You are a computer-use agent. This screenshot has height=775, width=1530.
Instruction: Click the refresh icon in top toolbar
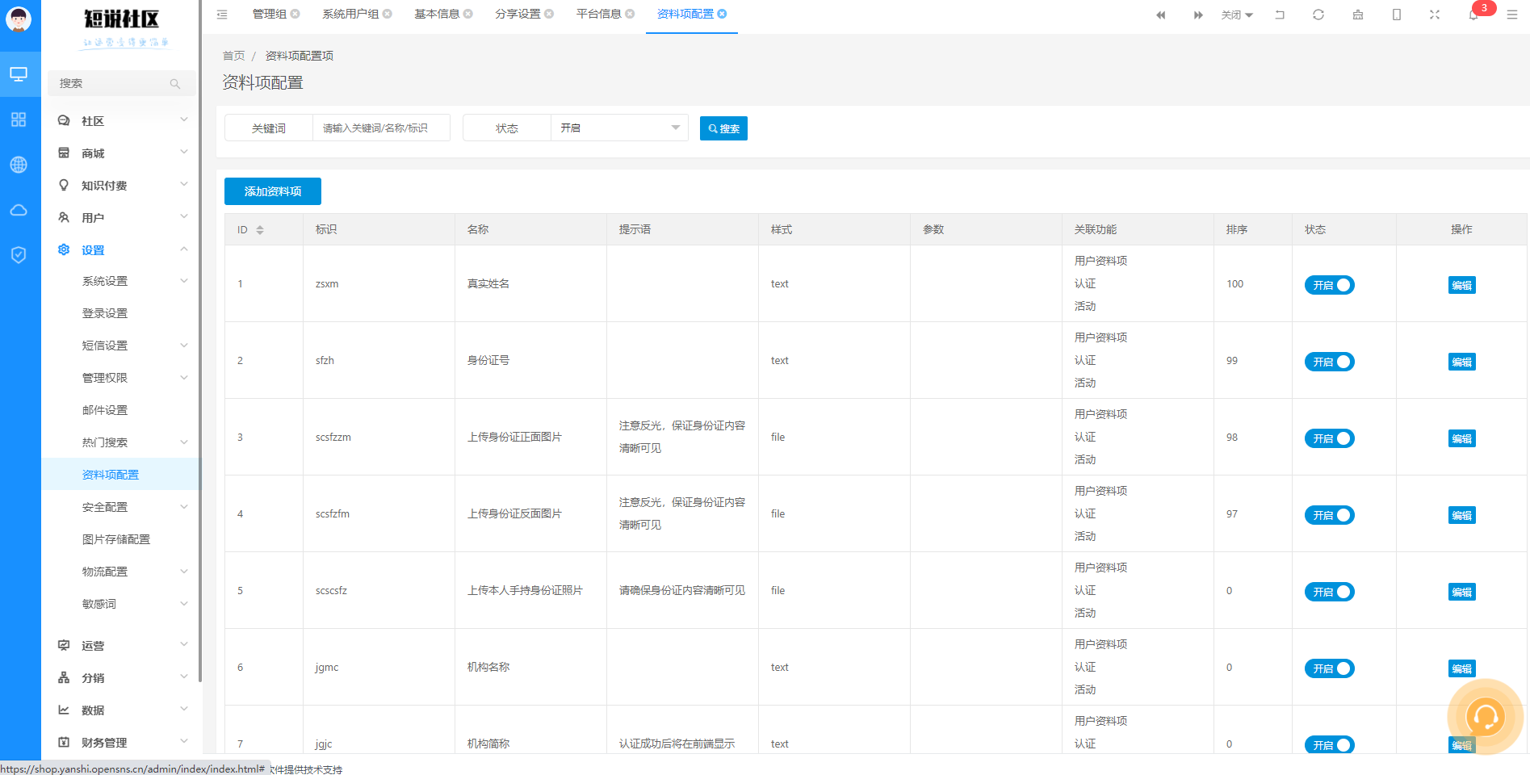pos(1318,15)
